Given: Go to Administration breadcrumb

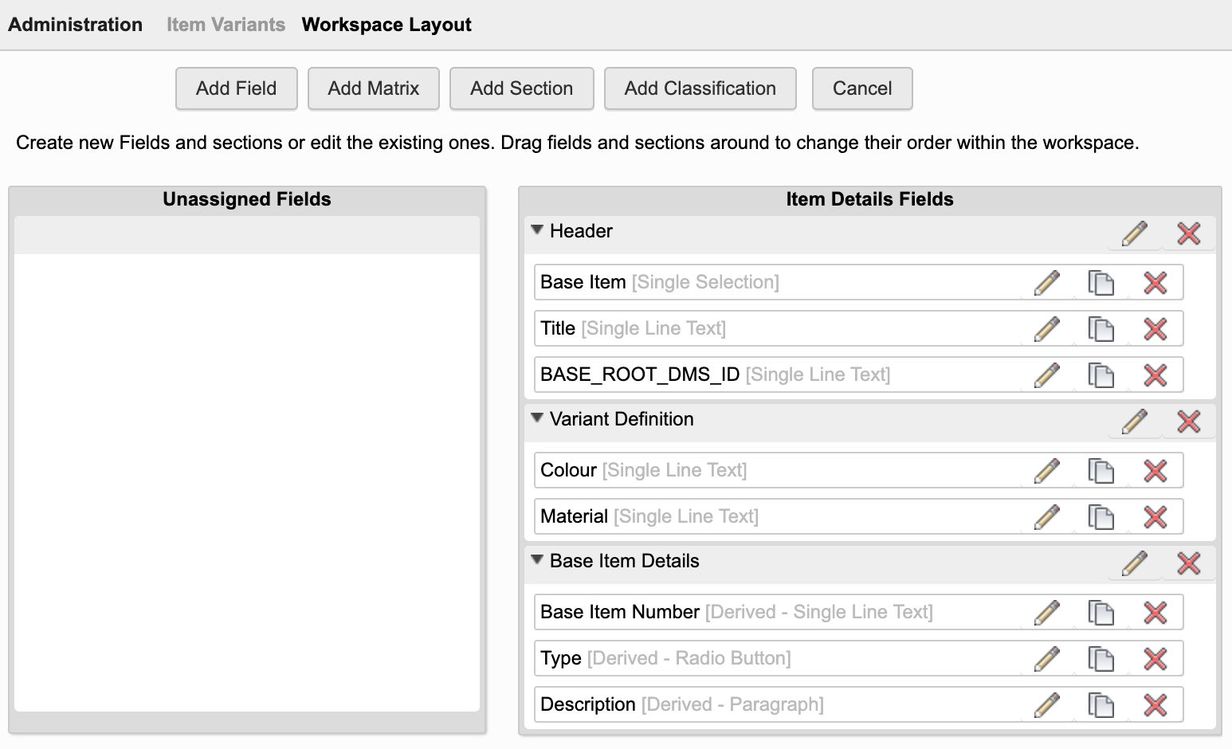Looking at the screenshot, I should 76,25.
